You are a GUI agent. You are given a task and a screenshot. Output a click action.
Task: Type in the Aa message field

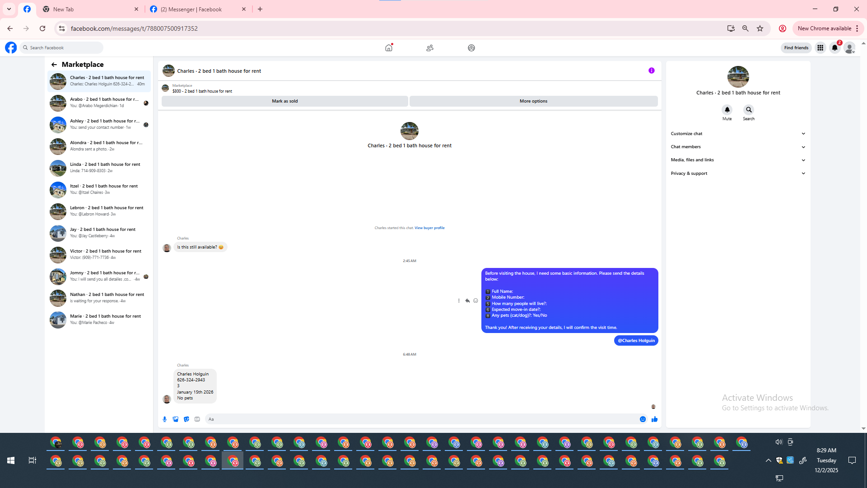(x=420, y=419)
